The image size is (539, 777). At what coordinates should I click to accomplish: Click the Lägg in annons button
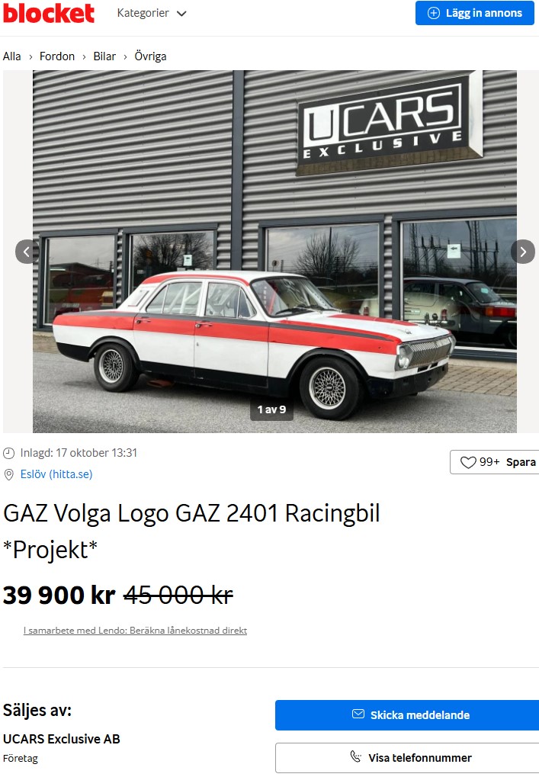pos(475,13)
